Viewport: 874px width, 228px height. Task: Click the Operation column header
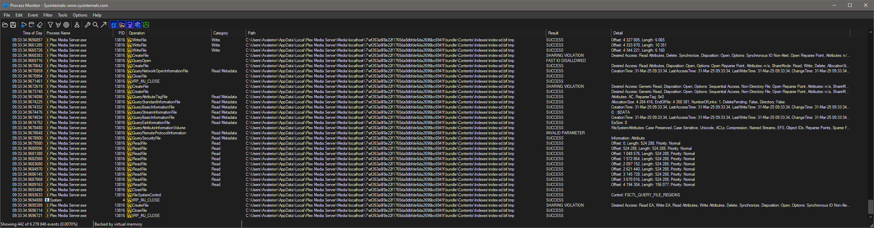pos(169,33)
